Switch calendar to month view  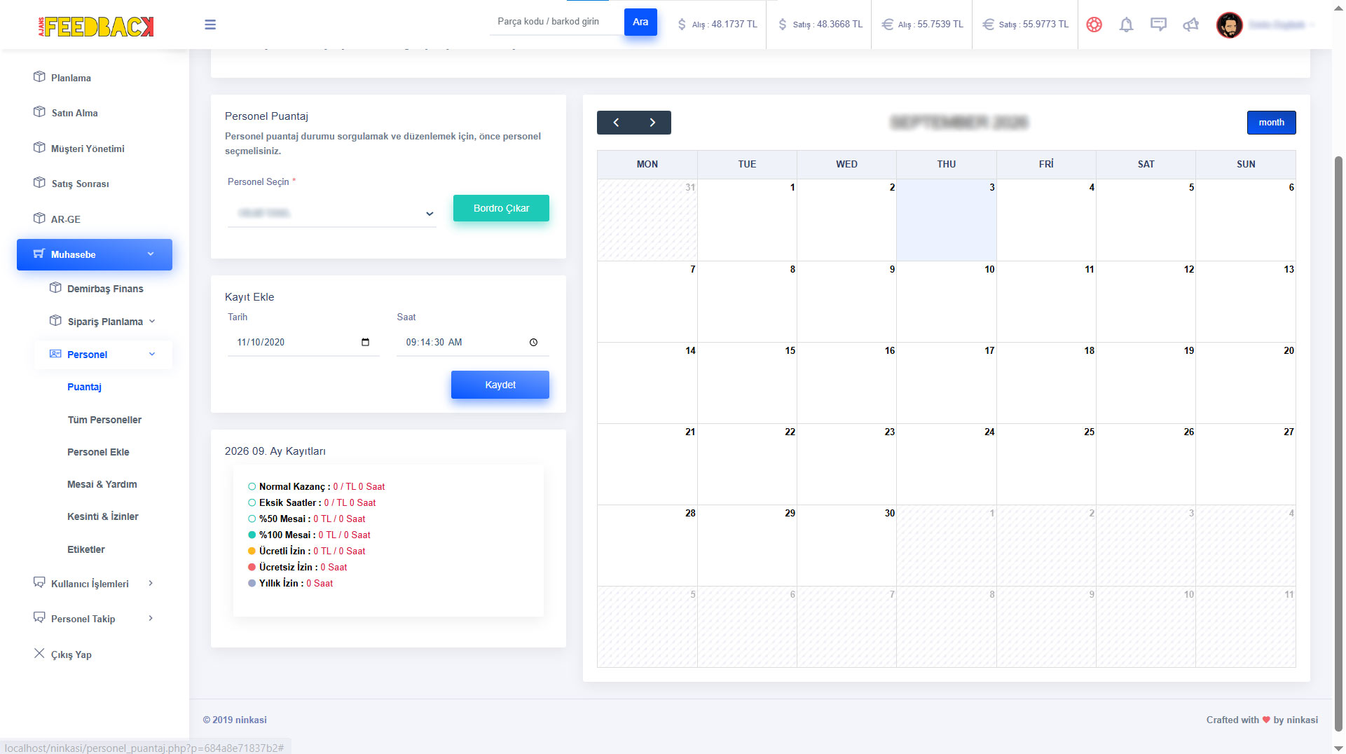[x=1271, y=123]
